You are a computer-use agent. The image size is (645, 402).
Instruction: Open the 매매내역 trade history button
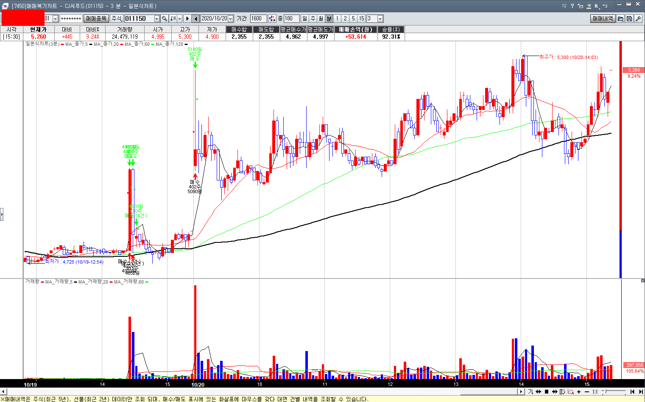pyautogui.click(x=603, y=19)
